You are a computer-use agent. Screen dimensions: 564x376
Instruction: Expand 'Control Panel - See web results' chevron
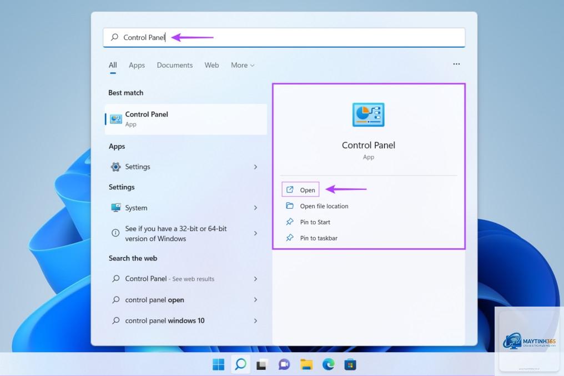(255, 279)
